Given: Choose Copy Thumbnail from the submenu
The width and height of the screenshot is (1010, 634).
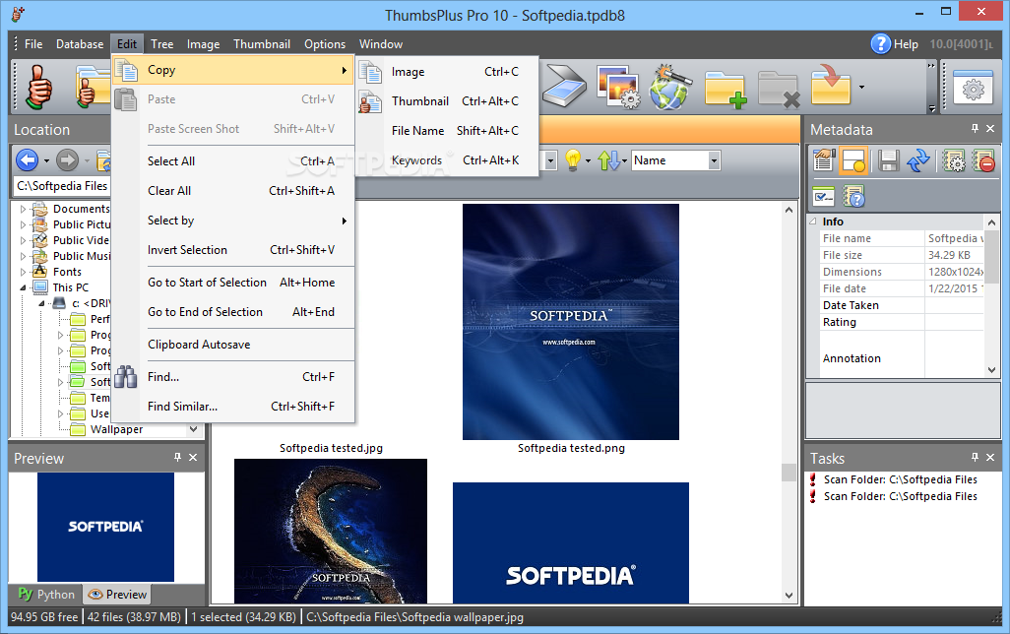Looking at the screenshot, I should (446, 101).
